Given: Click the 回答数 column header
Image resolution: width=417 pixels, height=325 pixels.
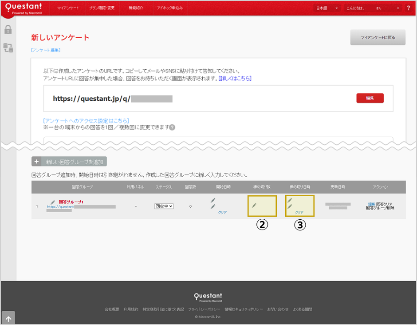Looking at the screenshot, I should click(x=190, y=187).
